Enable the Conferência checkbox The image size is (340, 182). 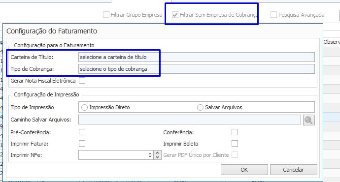pos(235,132)
